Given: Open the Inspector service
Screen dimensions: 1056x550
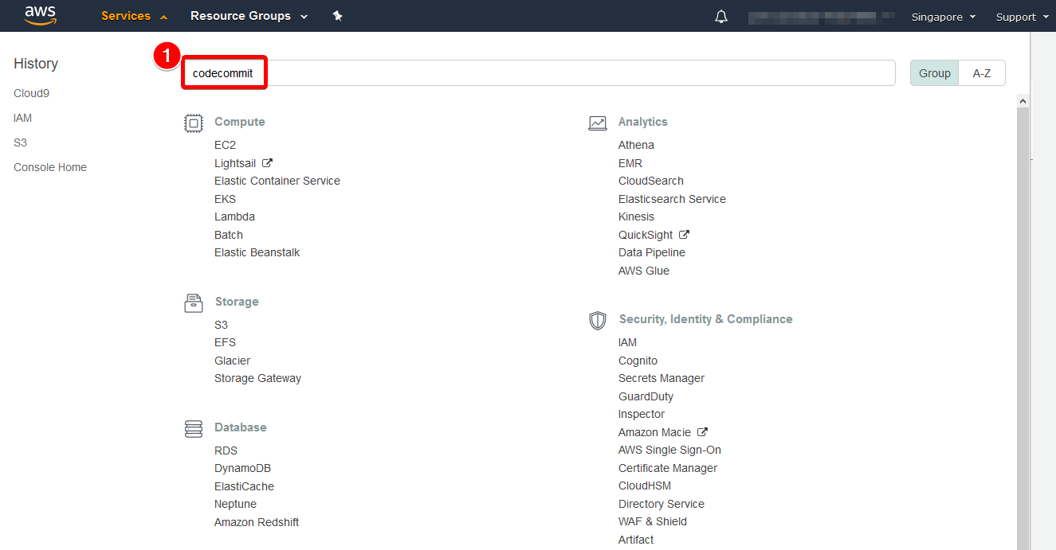Looking at the screenshot, I should tap(642, 414).
